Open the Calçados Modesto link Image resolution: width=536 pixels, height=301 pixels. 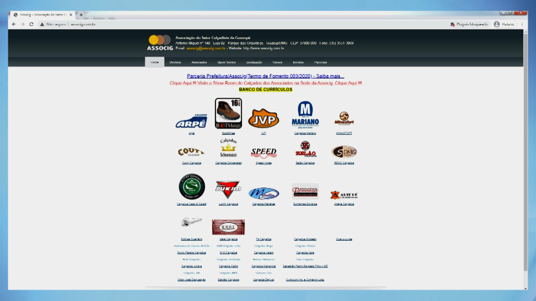coord(305,239)
